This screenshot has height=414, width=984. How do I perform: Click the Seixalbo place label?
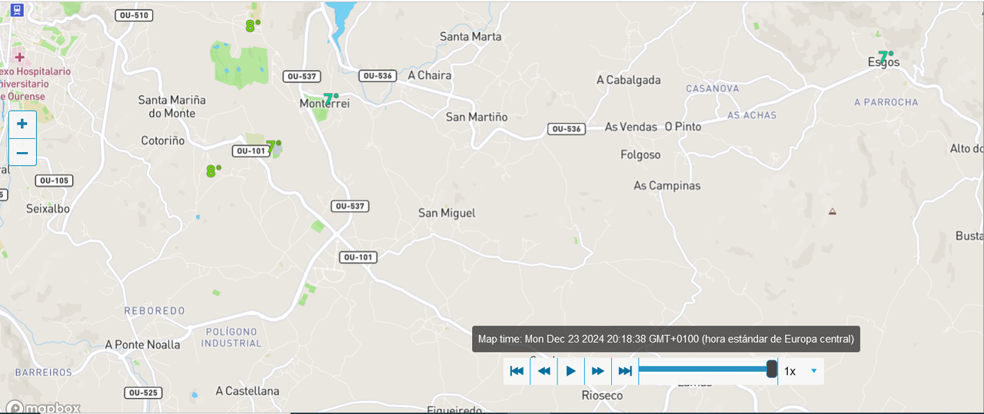(48, 208)
